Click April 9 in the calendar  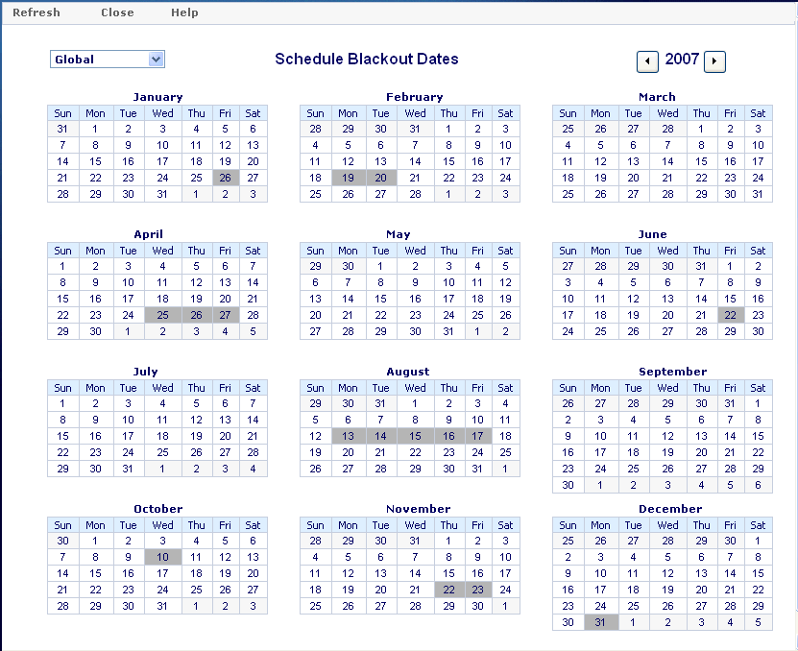point(96,282)
